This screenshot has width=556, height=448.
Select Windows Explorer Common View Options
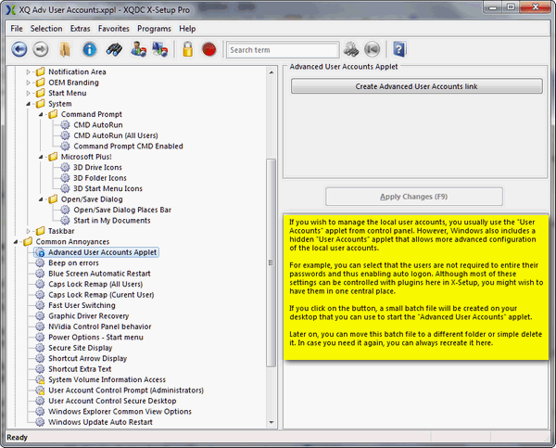tap(120, 412)
